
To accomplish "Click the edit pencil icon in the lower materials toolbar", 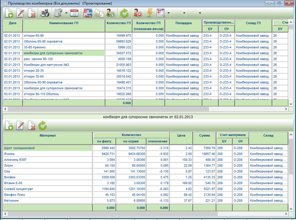I will [20, 125].
